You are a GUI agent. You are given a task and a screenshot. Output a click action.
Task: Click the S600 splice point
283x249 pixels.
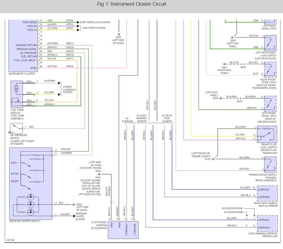244,64
